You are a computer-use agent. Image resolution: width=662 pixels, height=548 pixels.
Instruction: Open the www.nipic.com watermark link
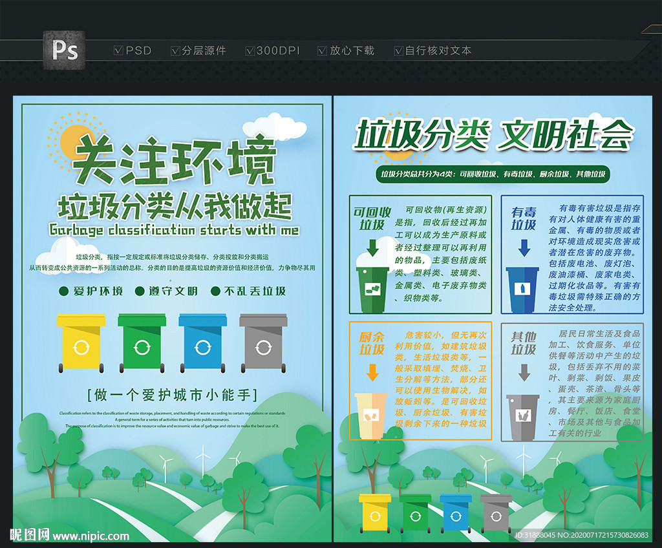pyautogui.click(x=91, y=536)
